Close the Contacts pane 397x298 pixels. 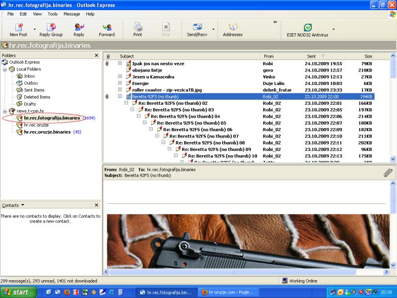click(98, 205)
